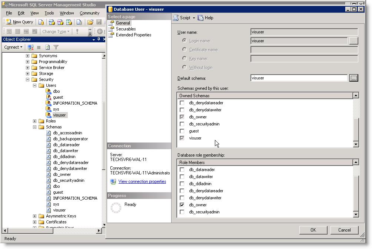Open the Securables page
Image resolution: width=372 pixels, height=249 pixels.
coord(126,29)
